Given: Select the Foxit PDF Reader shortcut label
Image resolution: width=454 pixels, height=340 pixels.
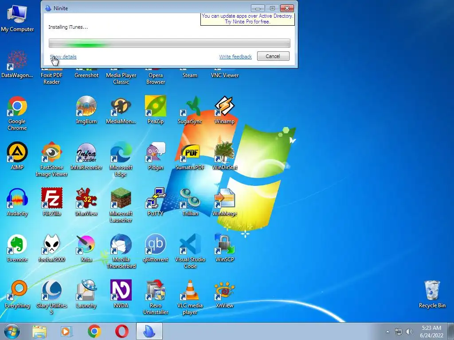Looking at the screenshot, I should [51, 78].
